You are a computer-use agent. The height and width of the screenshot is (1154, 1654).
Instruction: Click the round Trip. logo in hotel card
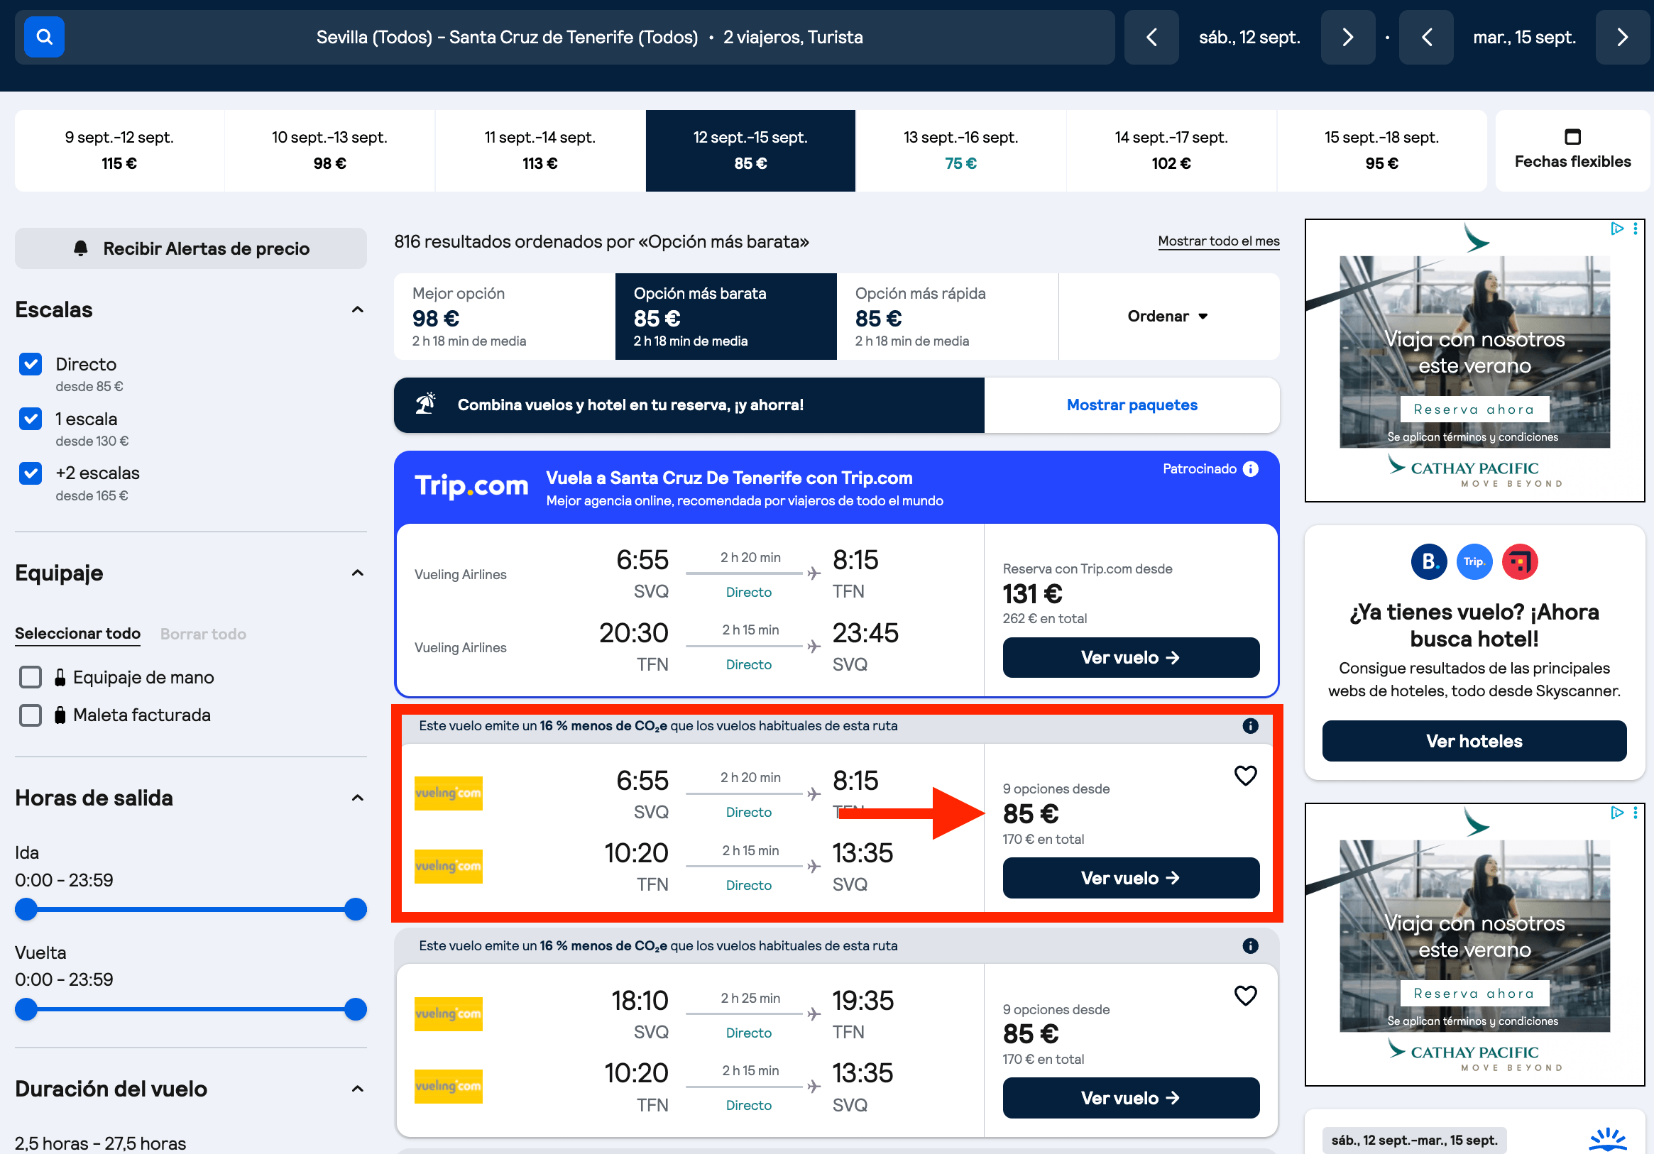(x=1474, y=562)
